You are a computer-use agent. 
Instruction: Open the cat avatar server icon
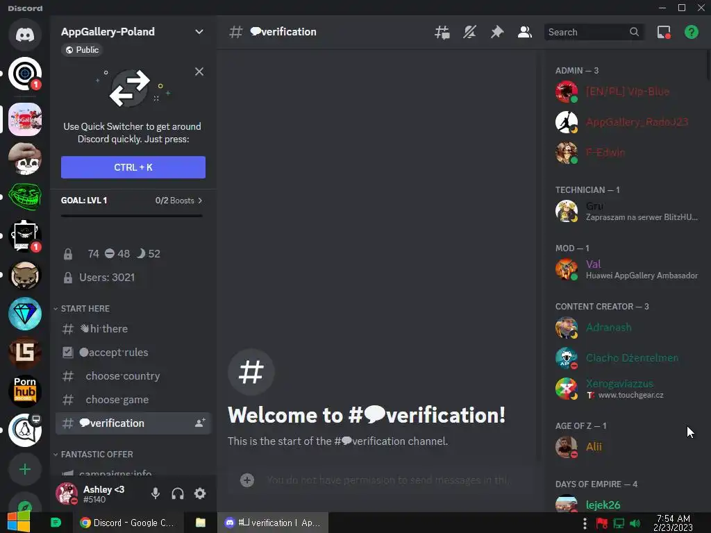pos(25,275)
